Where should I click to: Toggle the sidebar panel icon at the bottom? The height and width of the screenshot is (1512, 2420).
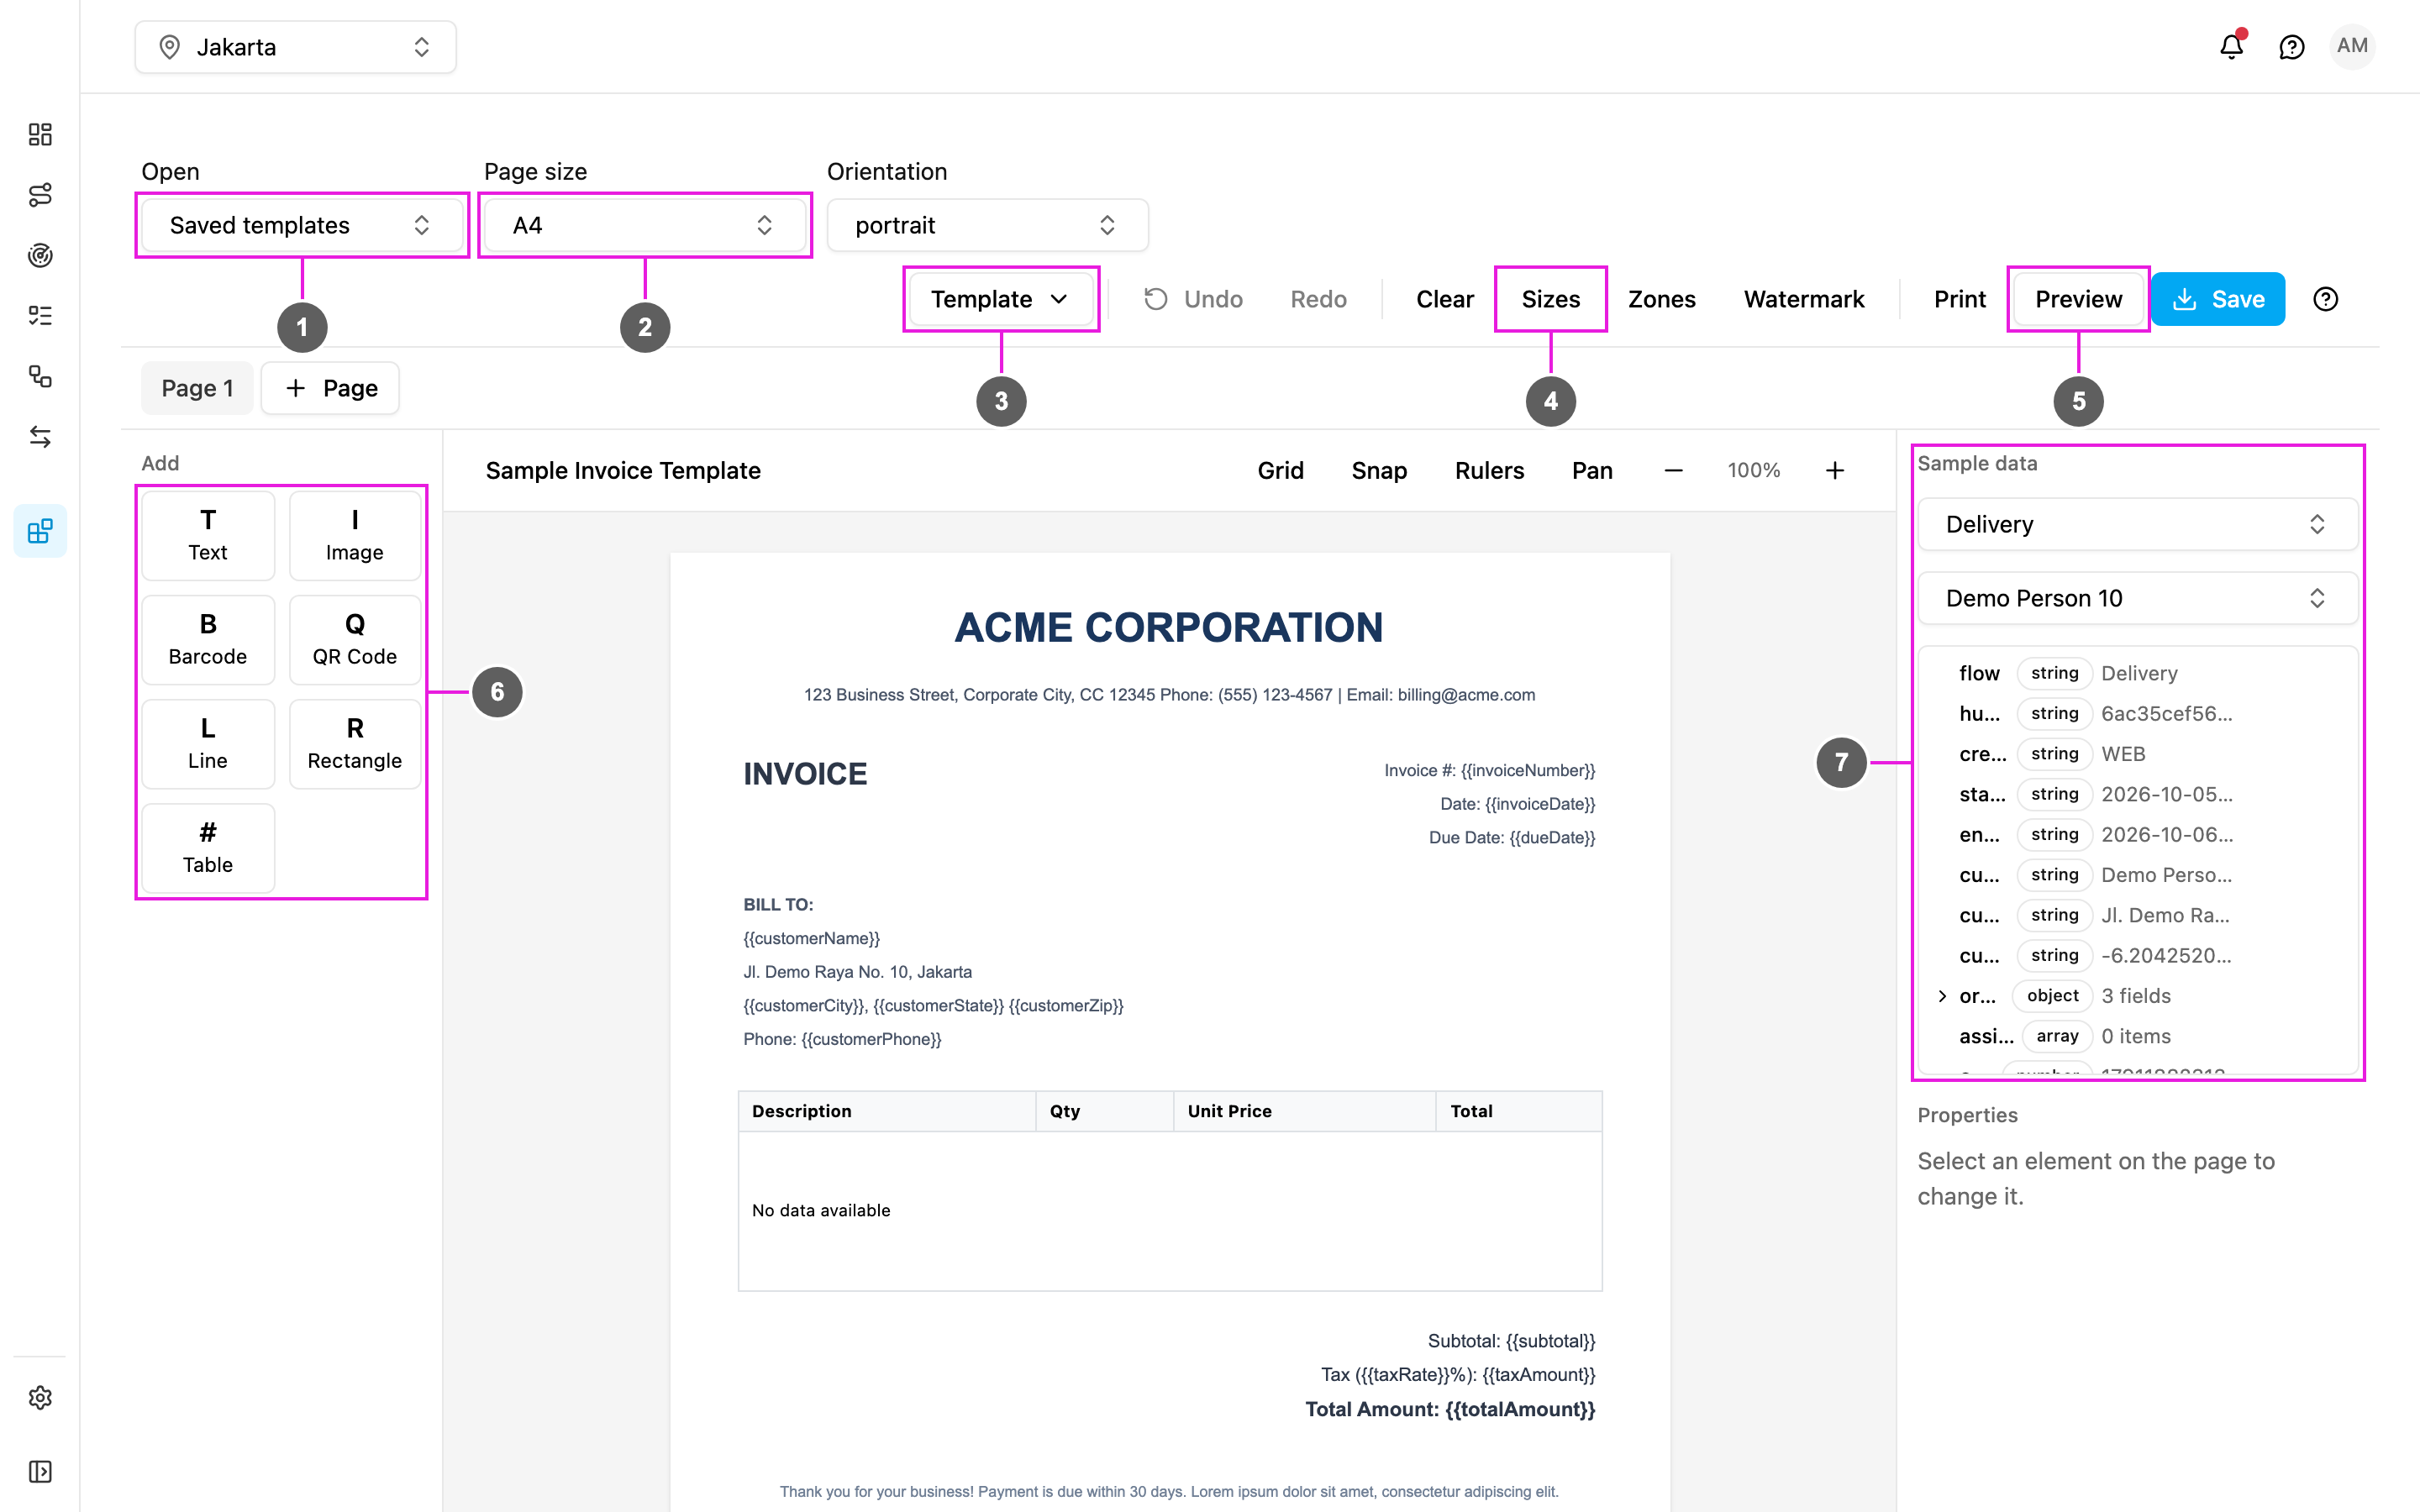[40, 1471]
